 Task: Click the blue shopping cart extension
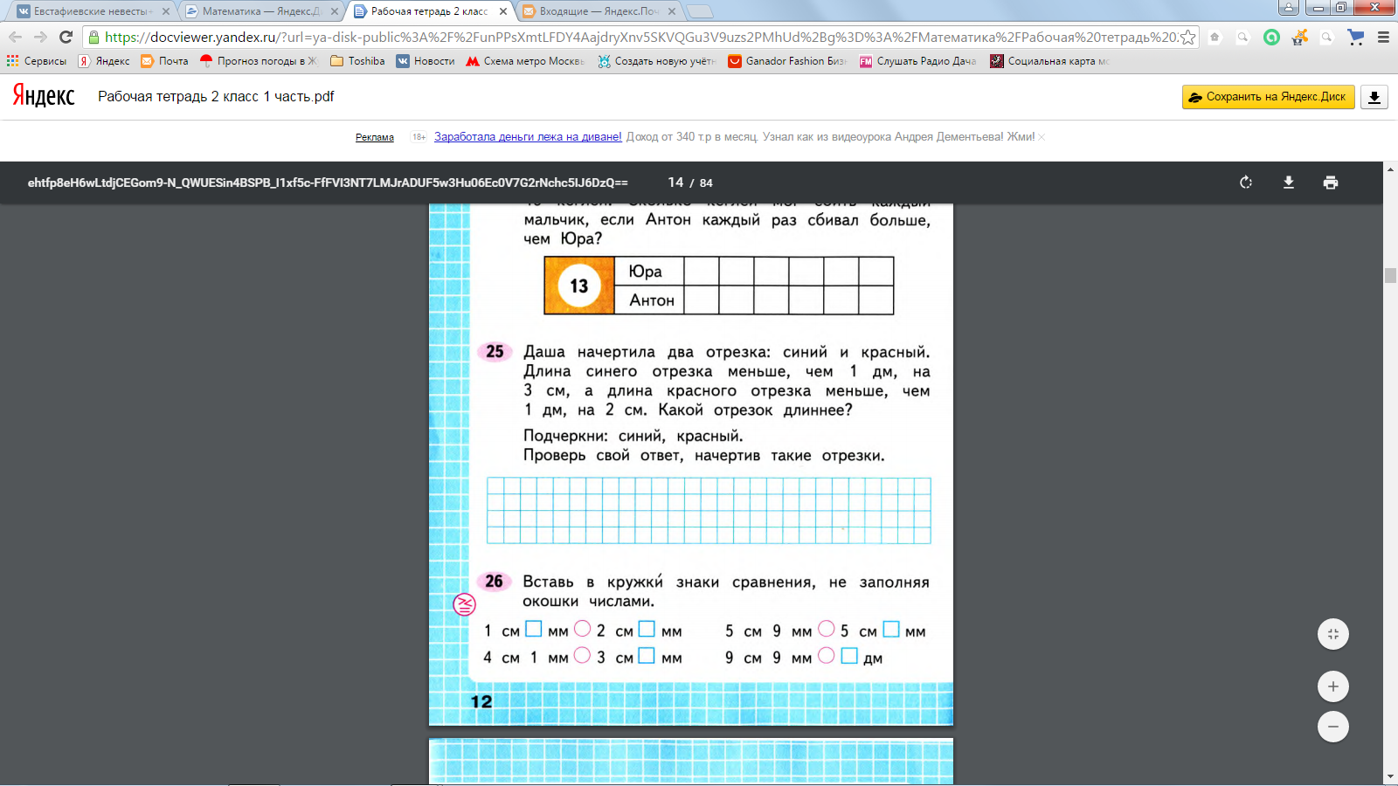[1355, 37]
